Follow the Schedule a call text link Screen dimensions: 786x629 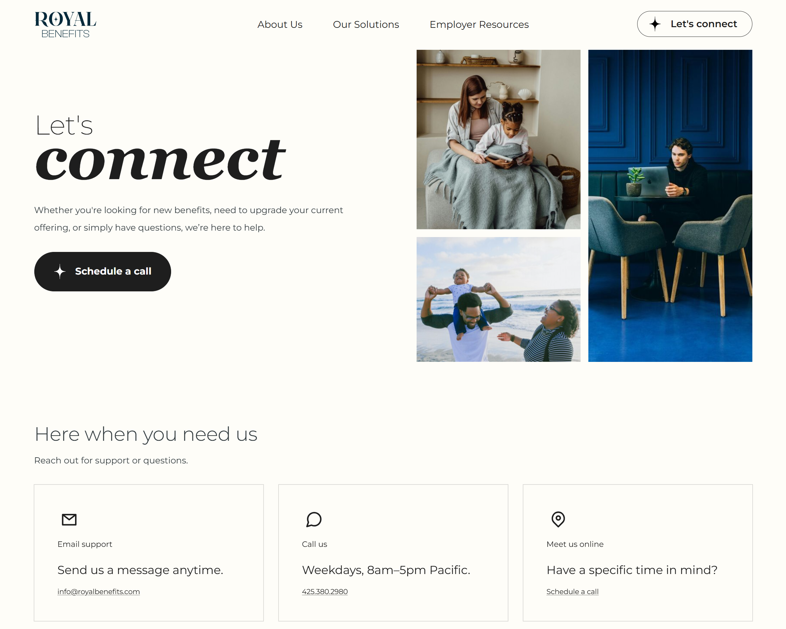pos(573,591)
